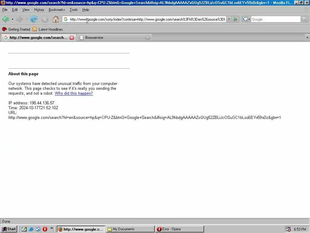Screen dimensions: 310x233
Task: Expand the quick launch overflow chevron
Action: [x=51, y=228]
